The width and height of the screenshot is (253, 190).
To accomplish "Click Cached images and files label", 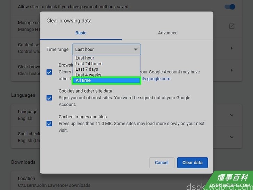I will tap(83, 117).
